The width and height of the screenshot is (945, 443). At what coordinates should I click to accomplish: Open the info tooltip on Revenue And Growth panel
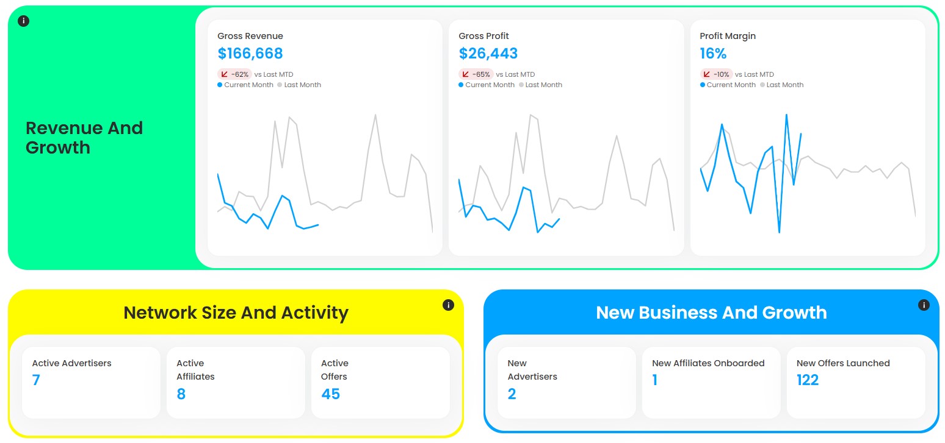(x=24, y=20)
